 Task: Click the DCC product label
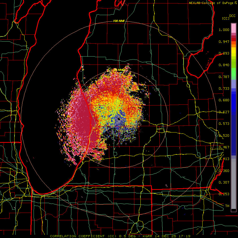232,16
